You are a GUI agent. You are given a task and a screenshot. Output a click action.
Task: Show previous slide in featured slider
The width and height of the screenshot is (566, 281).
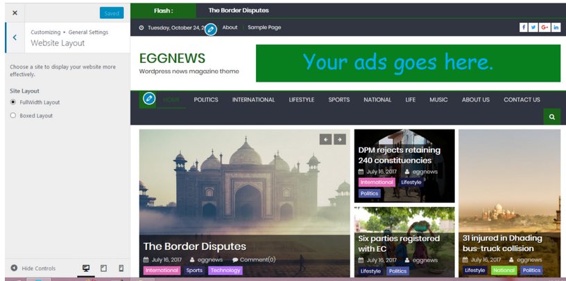point(325,139)
